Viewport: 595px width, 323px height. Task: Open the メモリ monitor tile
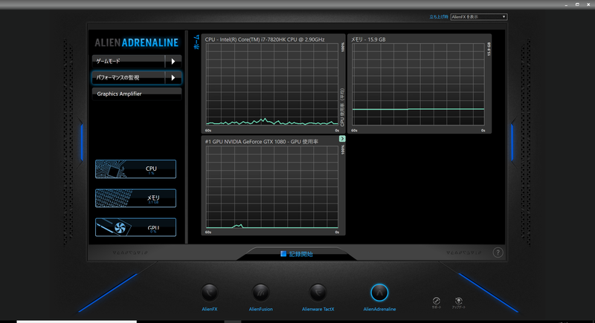pos(135,198)
